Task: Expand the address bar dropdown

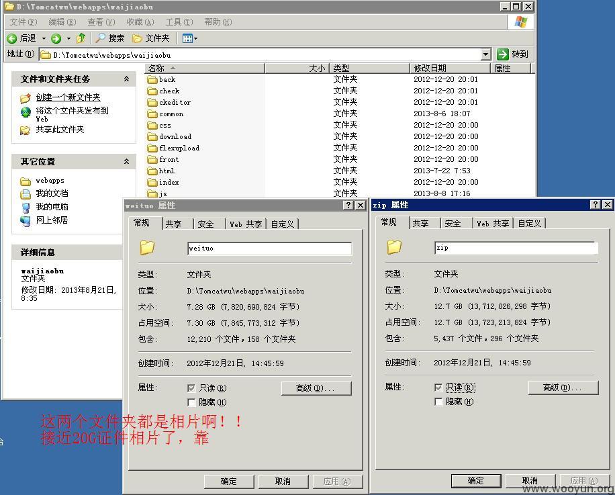Action: point(485,54)
